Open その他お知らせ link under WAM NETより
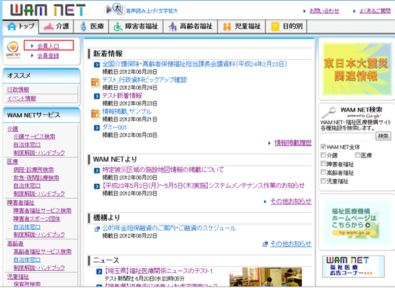395x288 pixels. [x=291, y=202]
